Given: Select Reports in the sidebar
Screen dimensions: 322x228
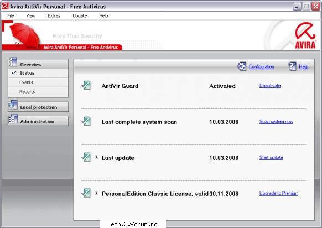Looking at the screenshot, I should click(x=38, y=92).
